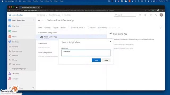Toggle full screen with expand arrows icon
170x95 pixels.
point(161,27)
